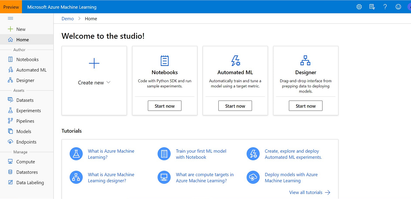Click the Endpoints cloud icon in the sidebar

tap(10, 142)
